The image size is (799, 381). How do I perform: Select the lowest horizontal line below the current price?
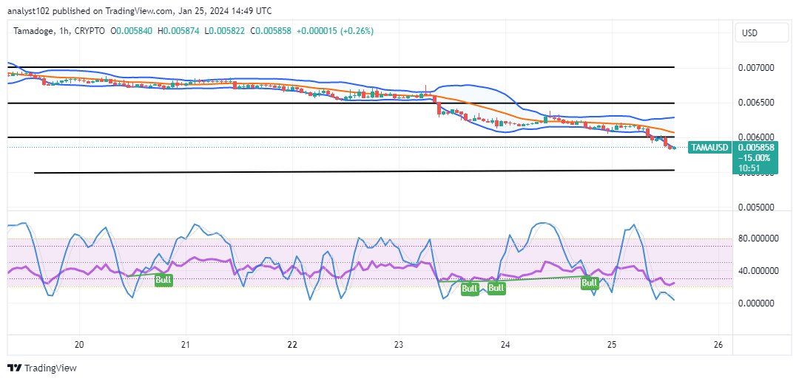tap(354, 171)
